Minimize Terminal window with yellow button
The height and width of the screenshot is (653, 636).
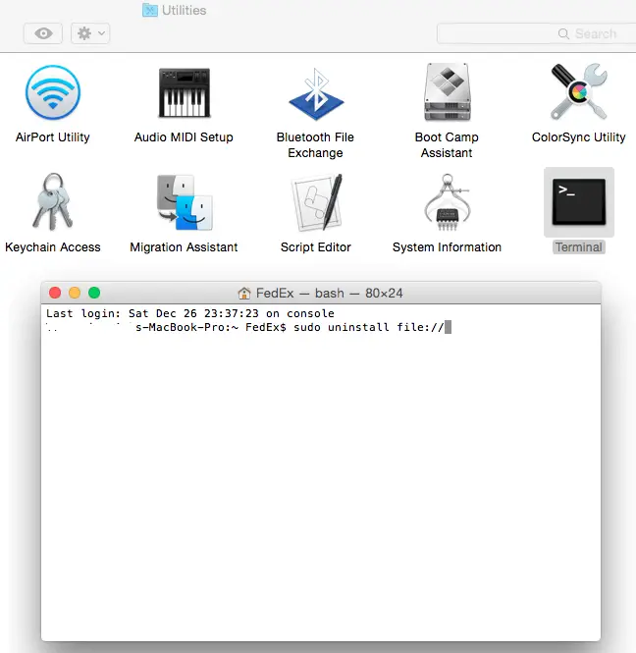[75, 293]
